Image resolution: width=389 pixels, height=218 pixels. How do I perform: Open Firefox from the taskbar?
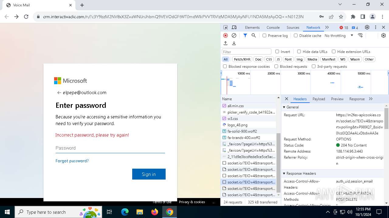(x=155, y=212)
